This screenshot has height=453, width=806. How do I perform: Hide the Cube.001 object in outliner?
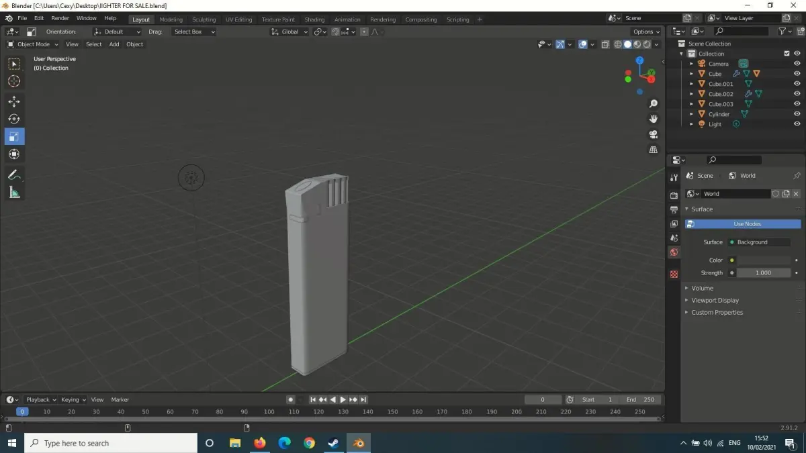(x=797, y=84)
